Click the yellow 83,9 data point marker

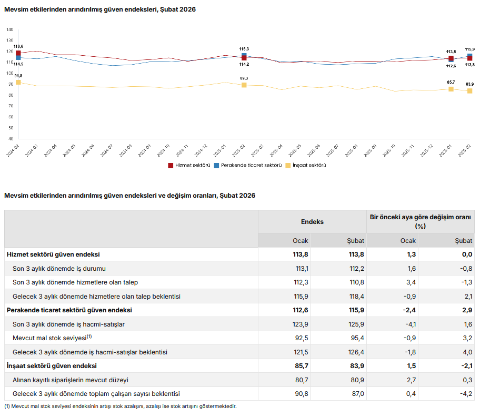coord(470,91)
